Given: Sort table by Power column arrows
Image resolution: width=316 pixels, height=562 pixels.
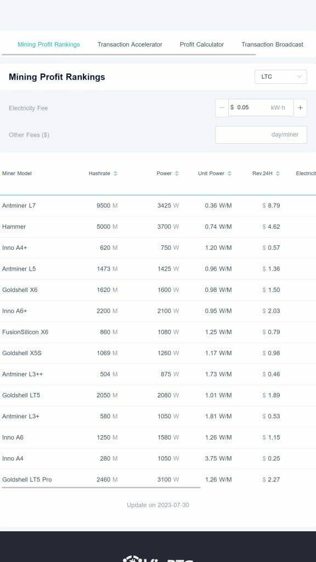Looking at the screenshot, I should (x=177, y=173).
